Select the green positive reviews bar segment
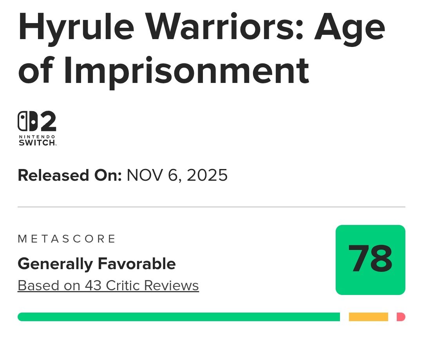Screen dimensions: 423x338 [179, 317]
